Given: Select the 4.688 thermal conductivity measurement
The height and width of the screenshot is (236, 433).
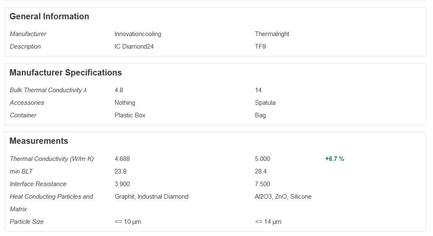Looking at the screenshot, I should click(122, 159).
